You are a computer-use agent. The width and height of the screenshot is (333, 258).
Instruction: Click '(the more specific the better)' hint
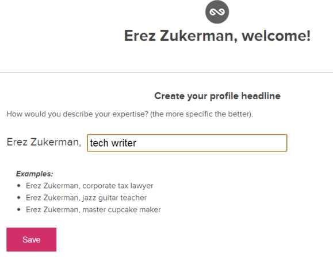(201, 114)
